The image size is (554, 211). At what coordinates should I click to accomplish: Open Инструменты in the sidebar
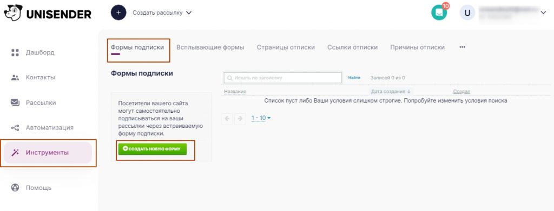click(x=48, y=153)
